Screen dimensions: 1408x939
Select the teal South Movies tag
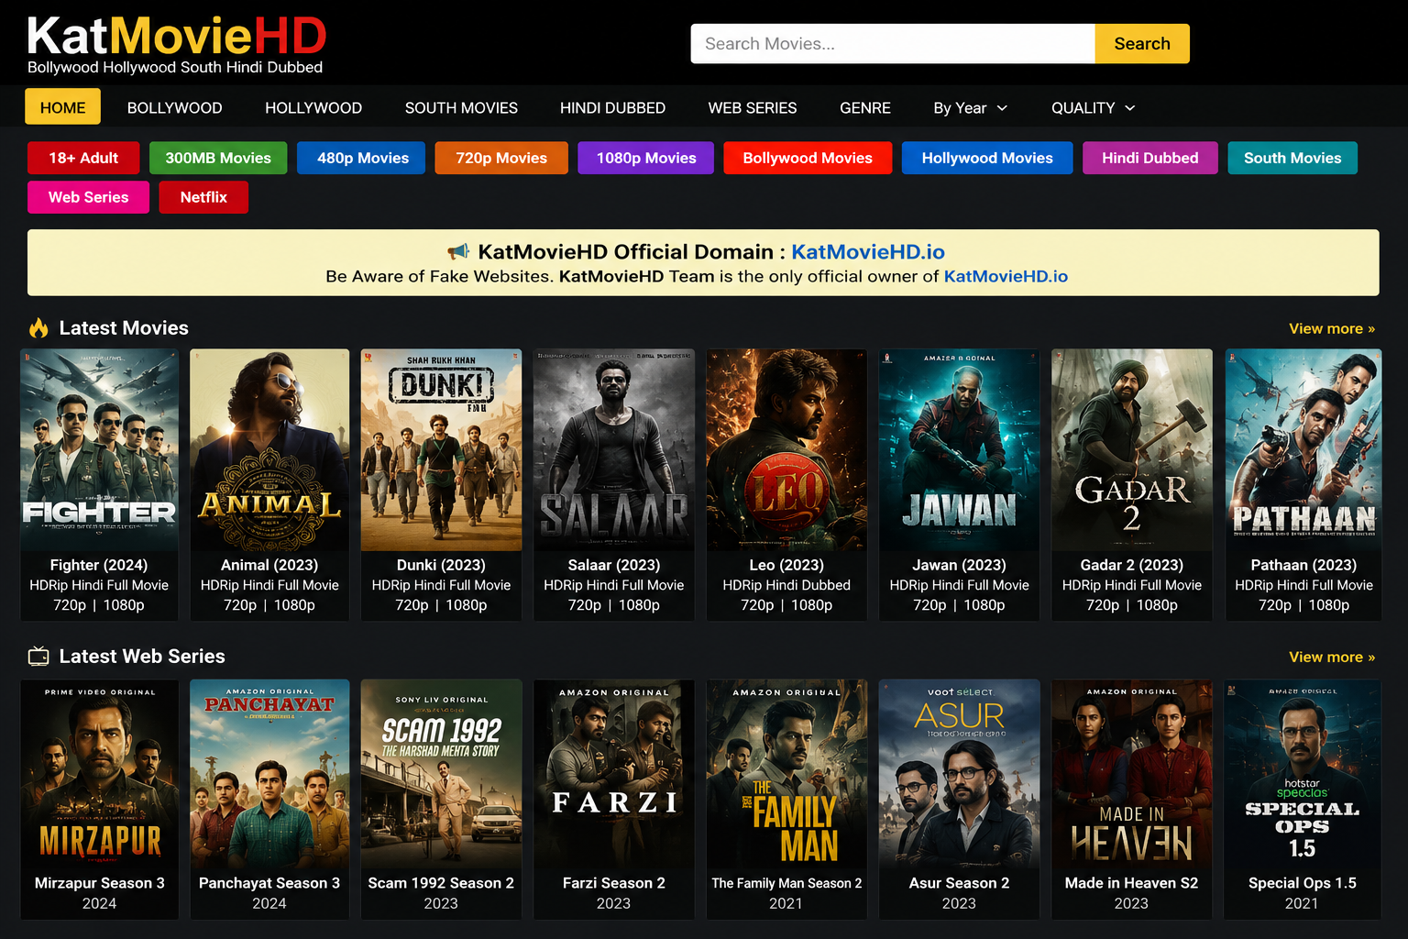tap(1292, 158)
